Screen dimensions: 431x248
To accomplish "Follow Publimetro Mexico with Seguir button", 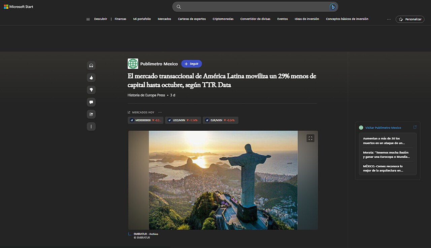I will tap(192, 64).
